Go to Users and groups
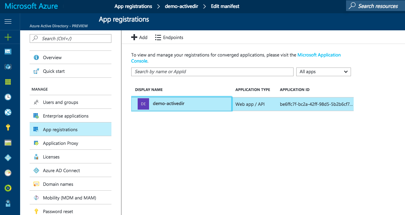The width and height of the screenshot is (405, 215). [70, 102]
